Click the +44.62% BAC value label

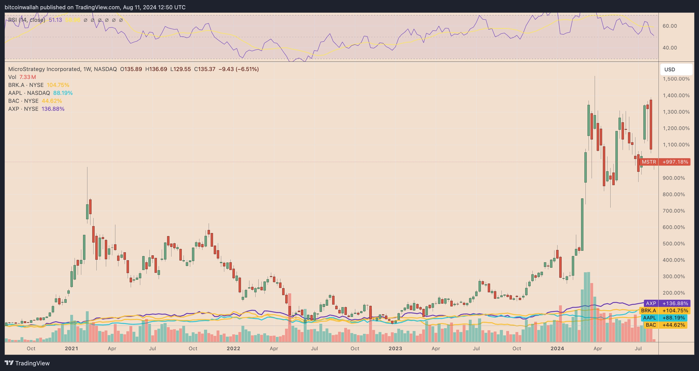673,325
